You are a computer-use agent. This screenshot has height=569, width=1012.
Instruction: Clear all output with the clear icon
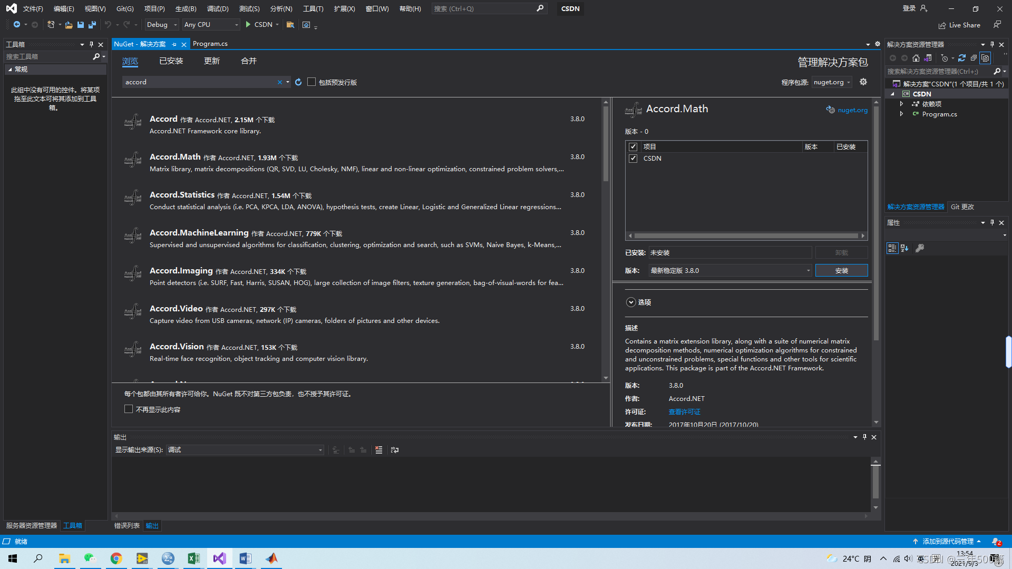coord(378,450)
